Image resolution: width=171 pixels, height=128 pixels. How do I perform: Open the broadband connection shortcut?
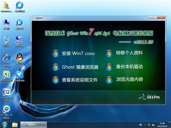point(20,42)
